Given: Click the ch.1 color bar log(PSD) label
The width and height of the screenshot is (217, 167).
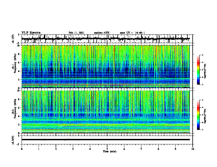Looking at the screenshot, I should (205, 71).
